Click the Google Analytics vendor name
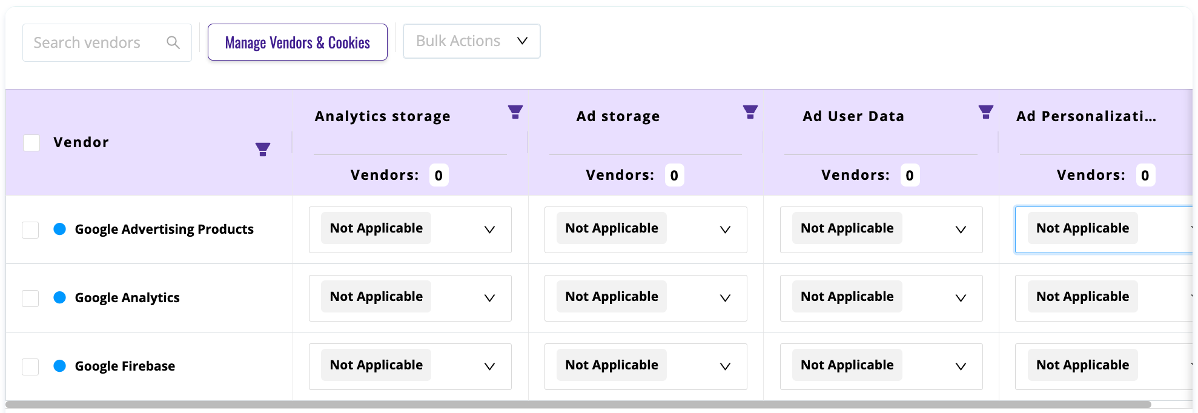This screenshot has width=1198, height=413. point(127,298)
